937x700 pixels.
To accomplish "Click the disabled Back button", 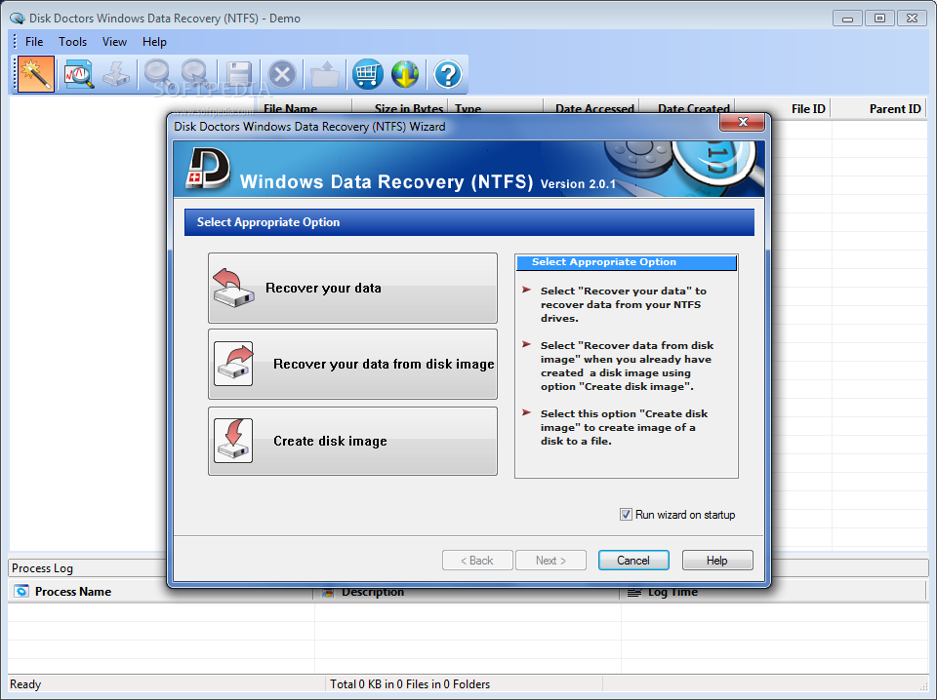I will [x=477, y=561].
